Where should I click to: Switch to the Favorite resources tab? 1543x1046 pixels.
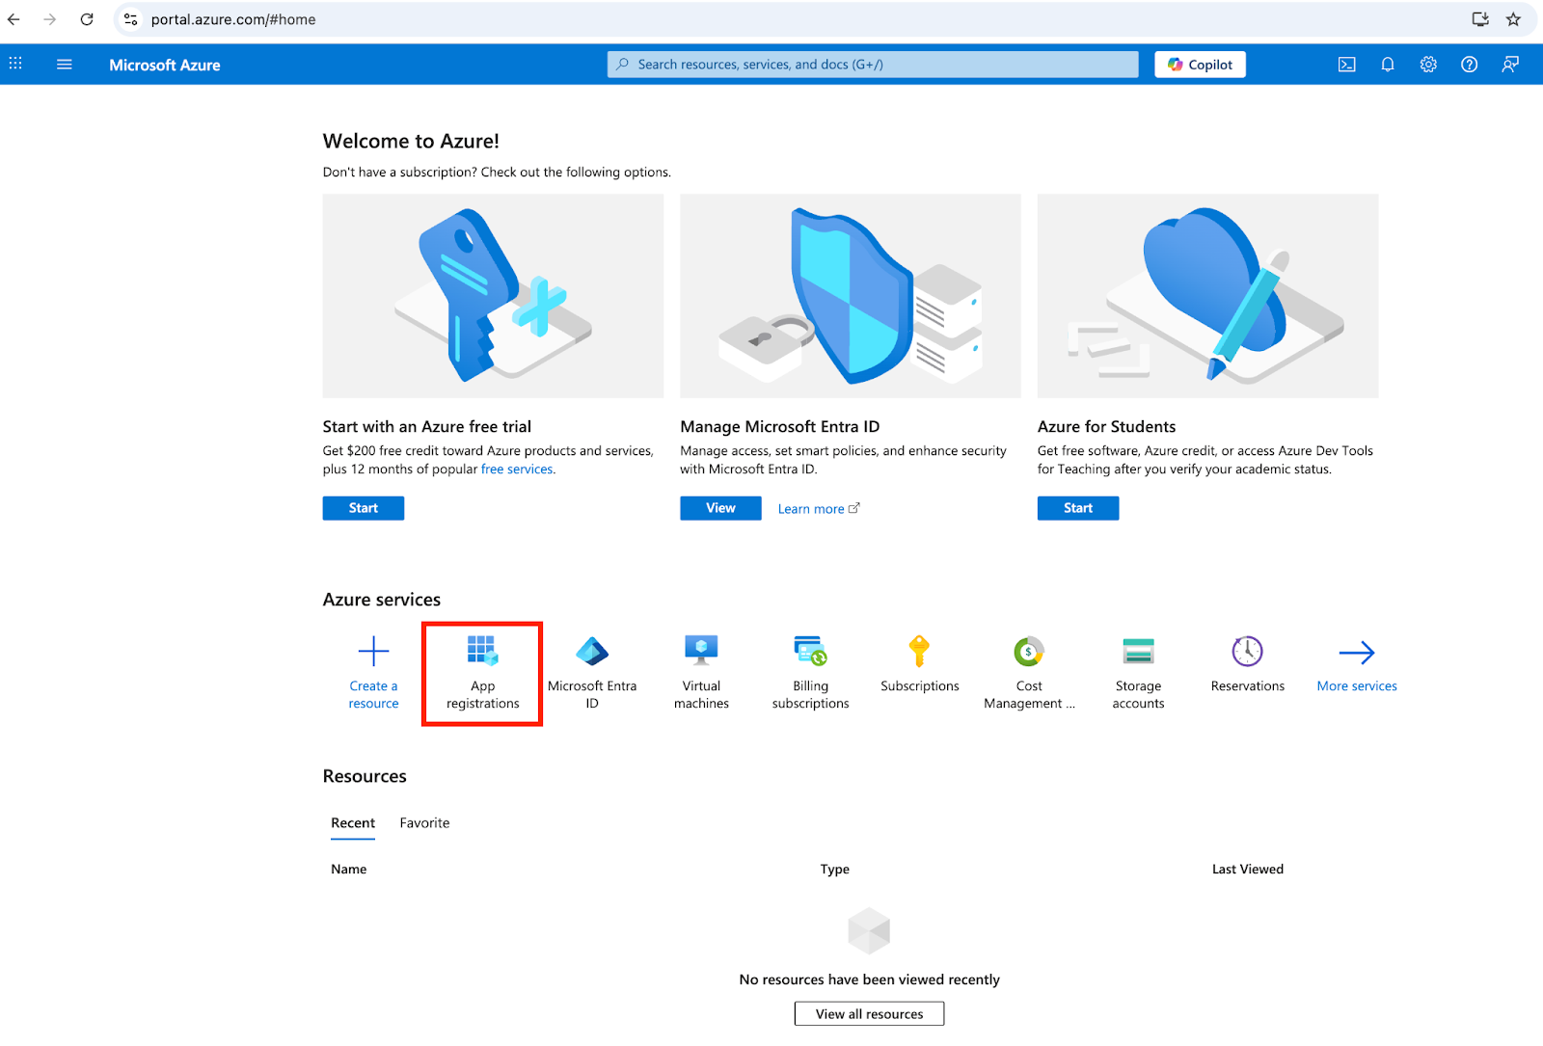coord(424,823)
